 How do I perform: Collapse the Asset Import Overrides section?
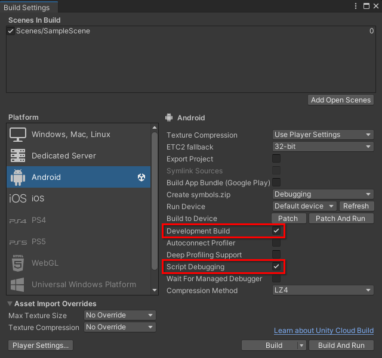(10, 304)
